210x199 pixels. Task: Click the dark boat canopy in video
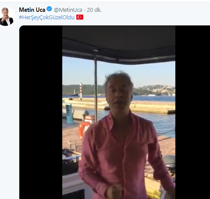pyautogui.click(x=119, y=44)
